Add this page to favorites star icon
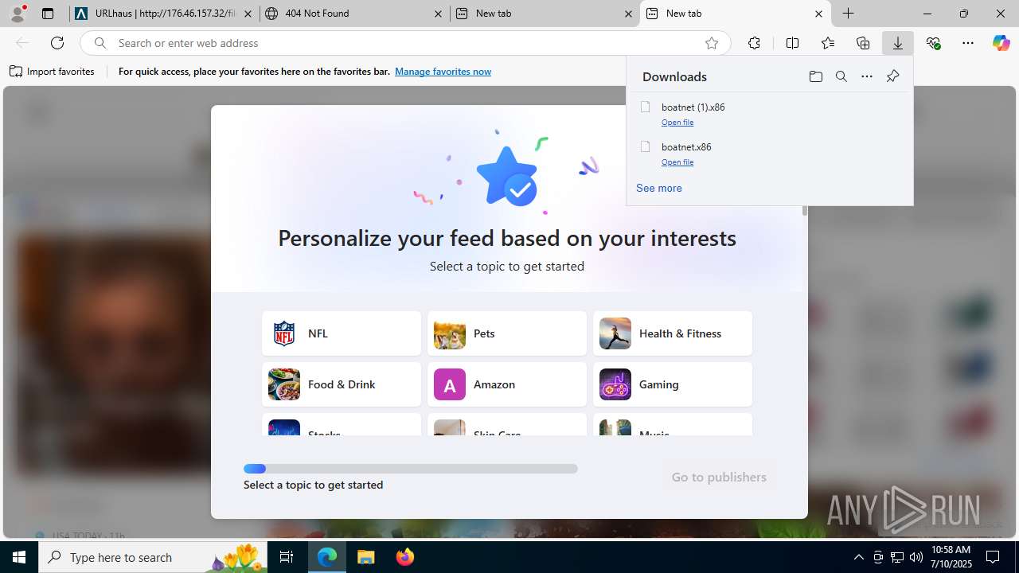1019x573 pixels. (x=712, y=43)
